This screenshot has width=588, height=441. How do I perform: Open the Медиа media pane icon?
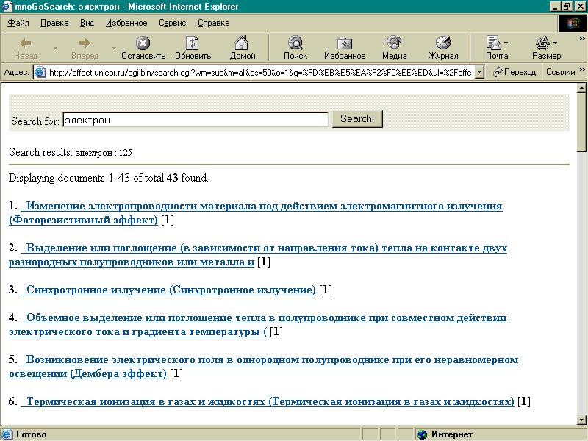coord(394,43)
